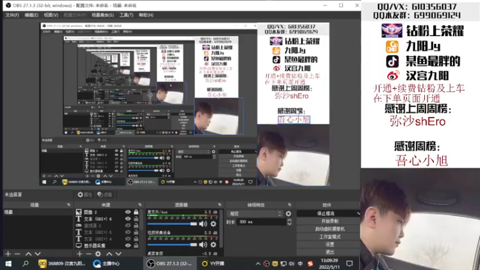This screenshot has width=480, height=270.
Task: Open OBS 设置
Action: pos(329,244)
